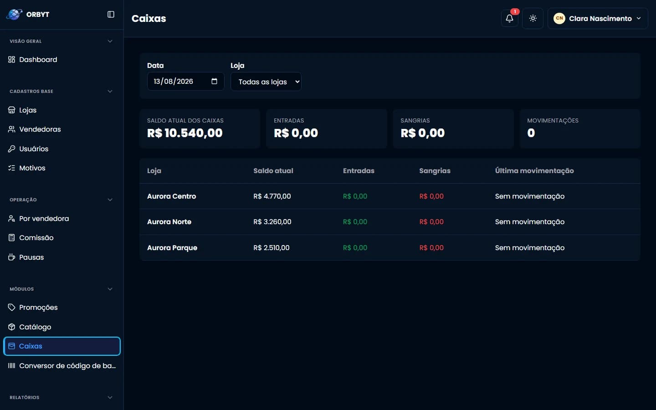Open the notifications bell
Image resolution: width=656 pixels, height=410 pixels.
509,19
